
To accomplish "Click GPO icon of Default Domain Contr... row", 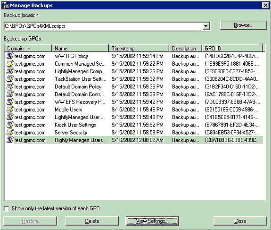I will [10, 94].
